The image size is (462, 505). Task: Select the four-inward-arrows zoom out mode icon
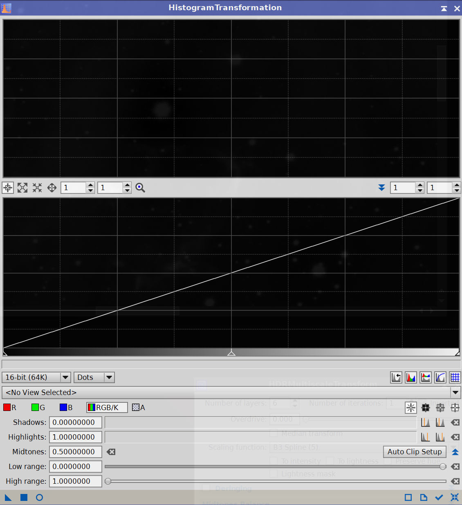tap(37, 188)
